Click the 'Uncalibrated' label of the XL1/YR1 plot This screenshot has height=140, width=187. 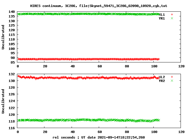coord(3,37)
